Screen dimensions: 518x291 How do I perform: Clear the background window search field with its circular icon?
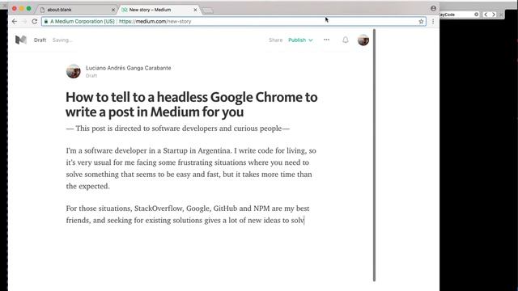click(476, 15)
